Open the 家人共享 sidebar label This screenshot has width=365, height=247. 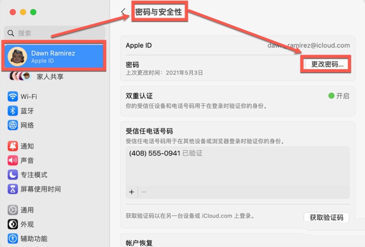50,77
